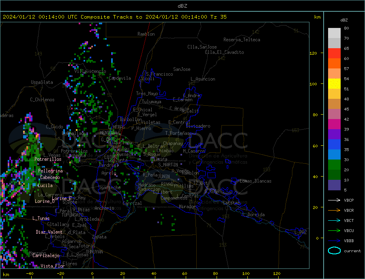Click the S_MARTIN city label
The width and height of the screenshot is (365, 279).
pos(168,165)
